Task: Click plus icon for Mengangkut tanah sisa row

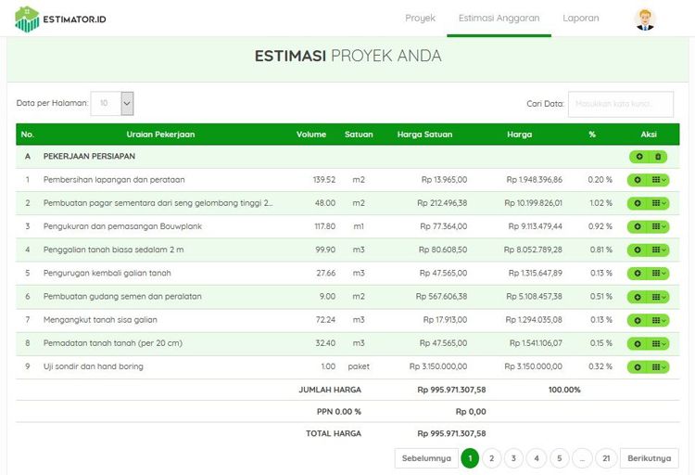Action: click(x=638, y=320)
